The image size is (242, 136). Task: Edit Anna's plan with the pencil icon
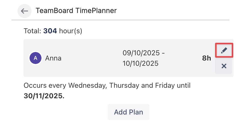point(224,50)
